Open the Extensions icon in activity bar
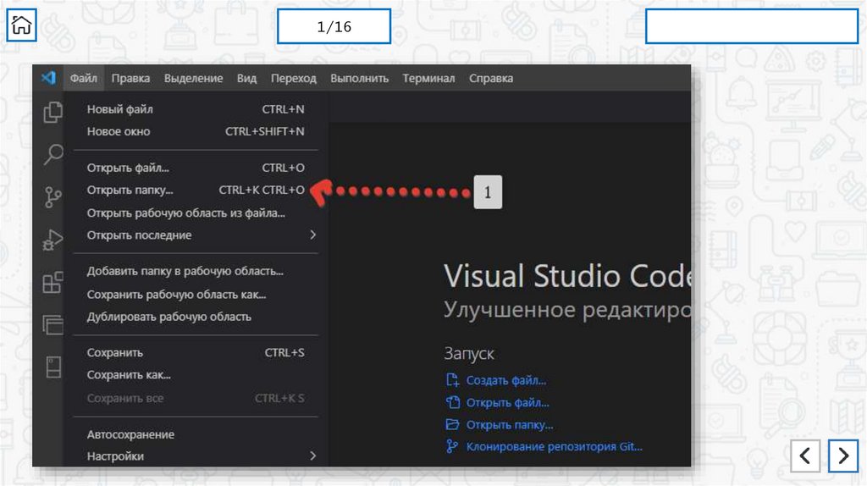The width and height of the screenshot is (867, 486). click(52, 283)
